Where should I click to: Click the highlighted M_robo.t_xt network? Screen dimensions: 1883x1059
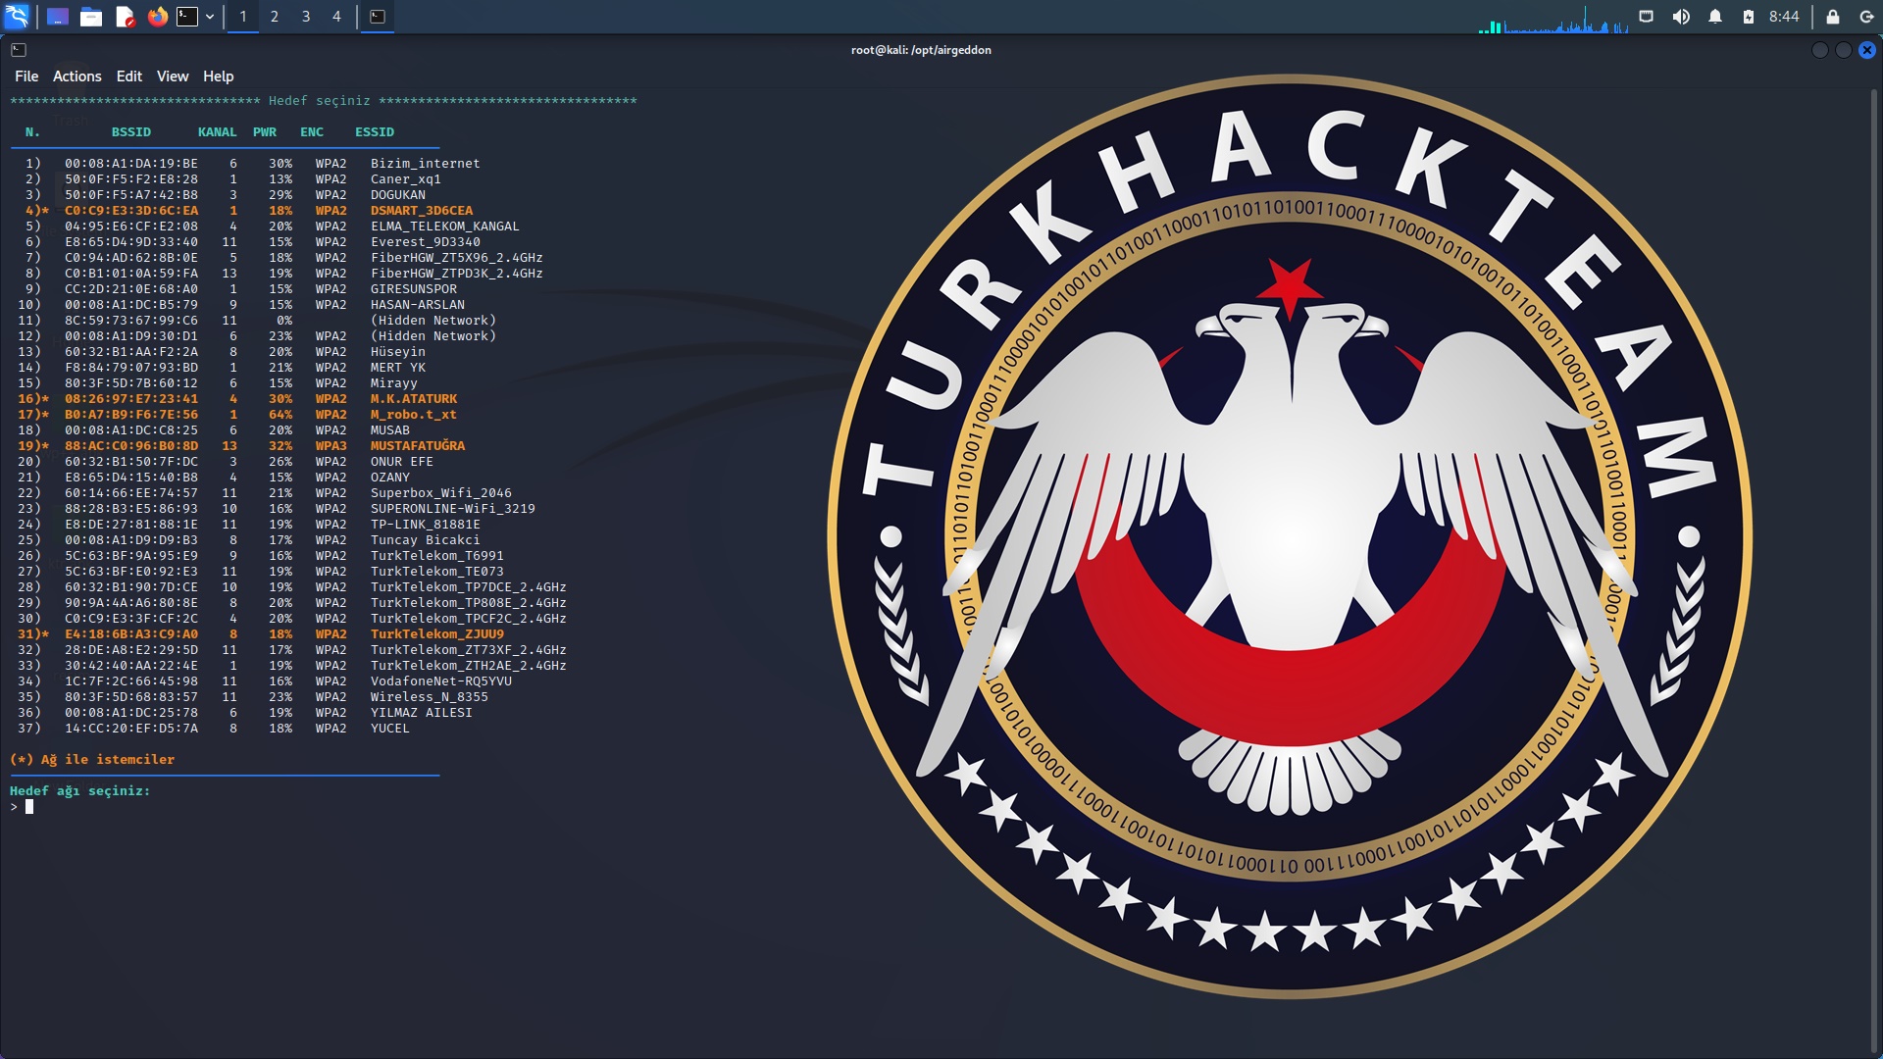414,415
